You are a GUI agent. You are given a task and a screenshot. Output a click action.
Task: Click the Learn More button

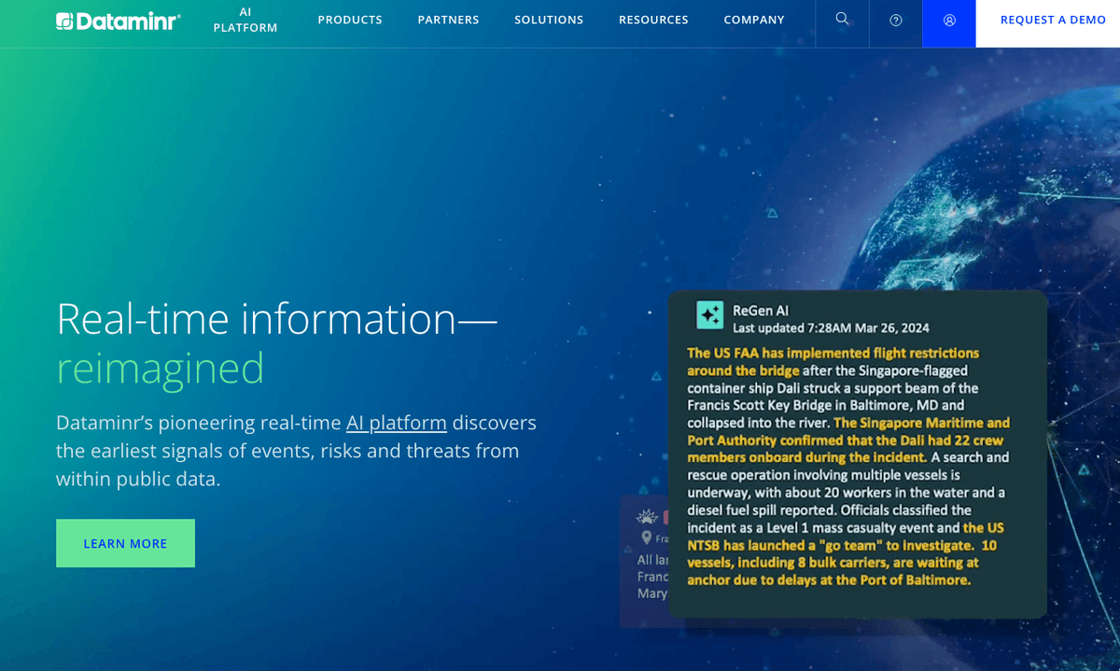125,543
